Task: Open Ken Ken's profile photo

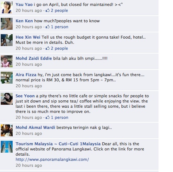Action: click(x=7, y=24)
